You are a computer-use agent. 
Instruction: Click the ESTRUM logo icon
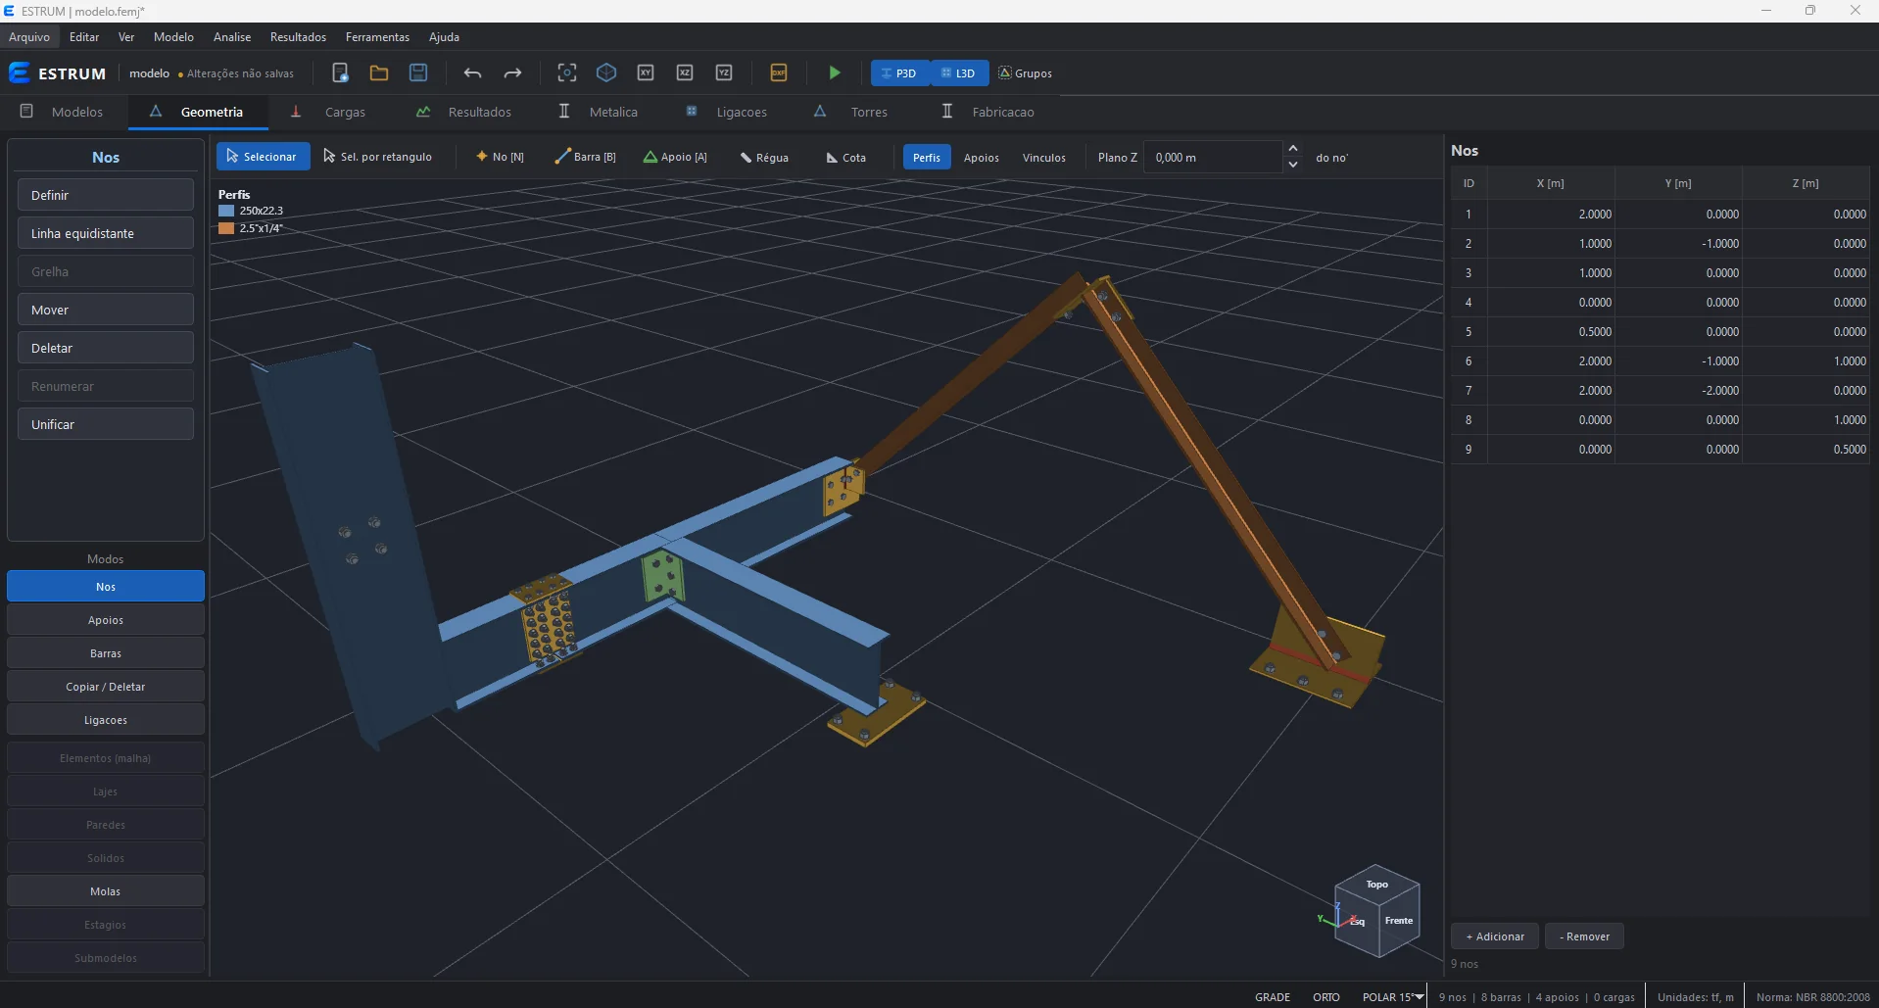[19, 72]
